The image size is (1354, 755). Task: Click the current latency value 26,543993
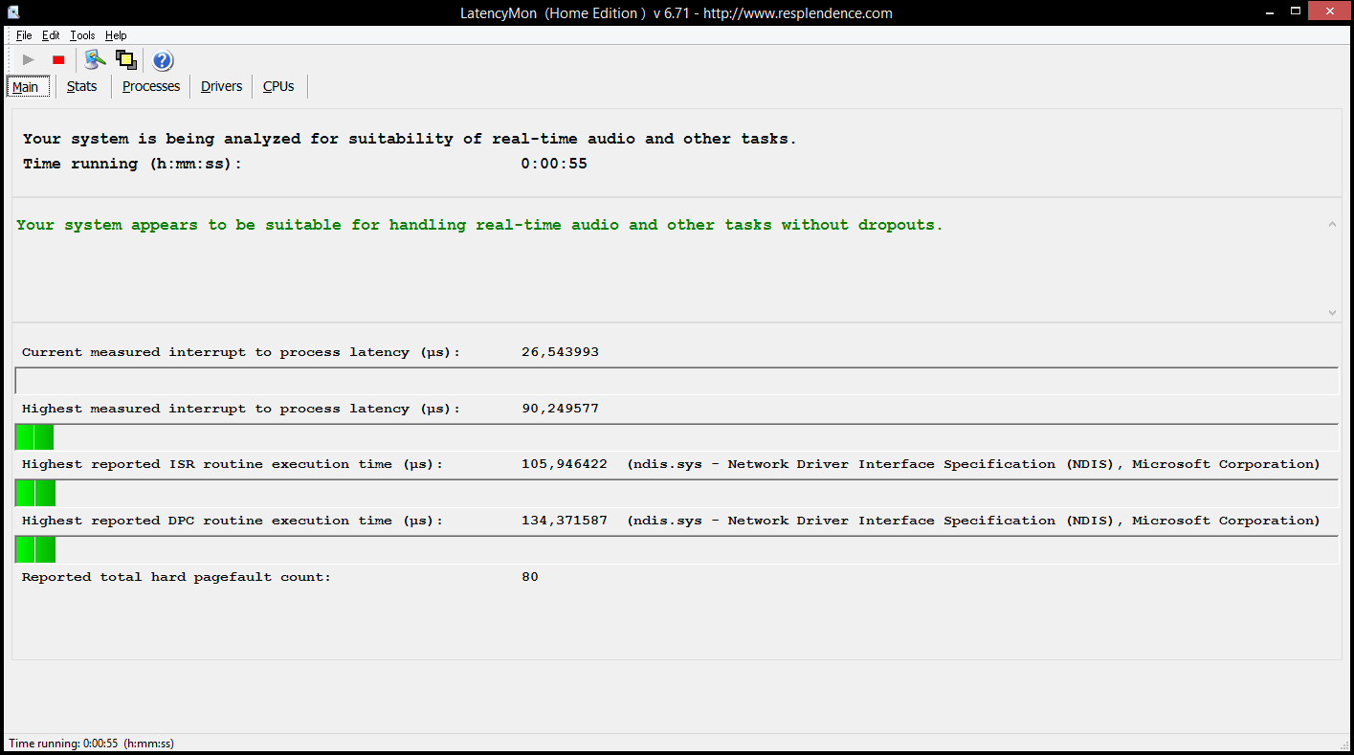[560, 352]
